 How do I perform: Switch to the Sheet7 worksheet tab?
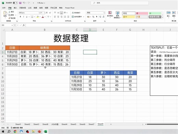[x=91, y=124]
